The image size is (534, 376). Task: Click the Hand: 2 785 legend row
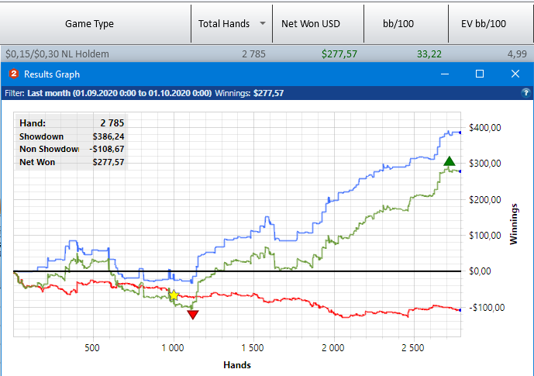(71, 123)
